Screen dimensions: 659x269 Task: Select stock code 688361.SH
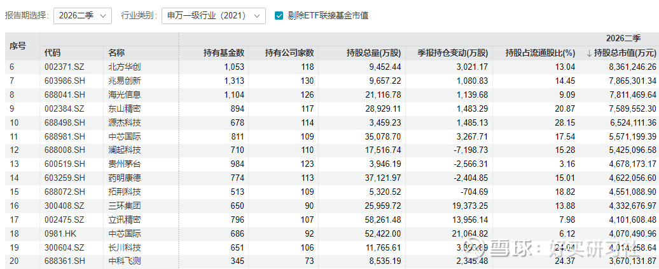65,261
